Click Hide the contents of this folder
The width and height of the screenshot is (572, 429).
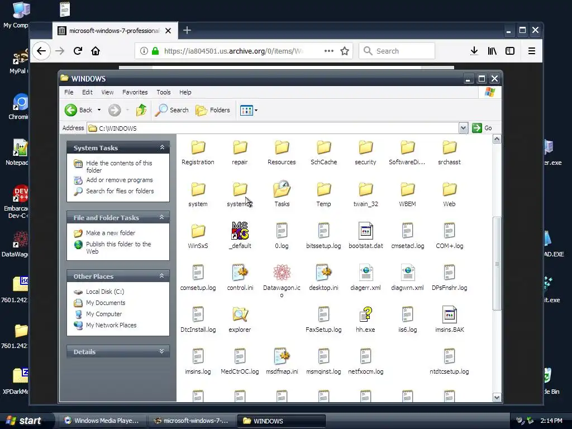(119, 166)
